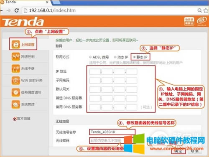The height and width of the screenshot is (157, 209).
Task: Select the 静态 IP radio button
Action: coord(135,57)
